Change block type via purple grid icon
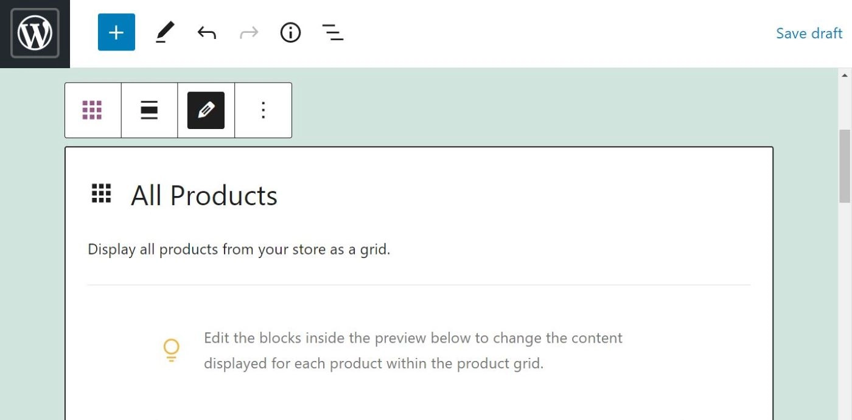The width and height of the screenshot is (852, 420). point(93,110)
